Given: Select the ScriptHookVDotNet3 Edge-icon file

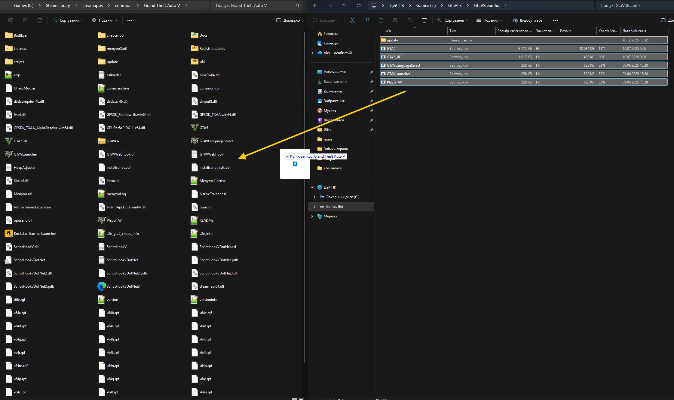Looking at the screenshot, I should 102,286.
